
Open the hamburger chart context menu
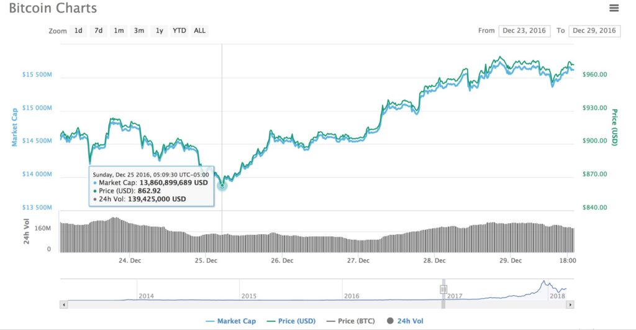pyautogui.click(x=614, y=7)
